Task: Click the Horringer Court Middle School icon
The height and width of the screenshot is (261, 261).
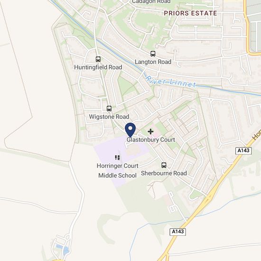Action: point(118,158)
